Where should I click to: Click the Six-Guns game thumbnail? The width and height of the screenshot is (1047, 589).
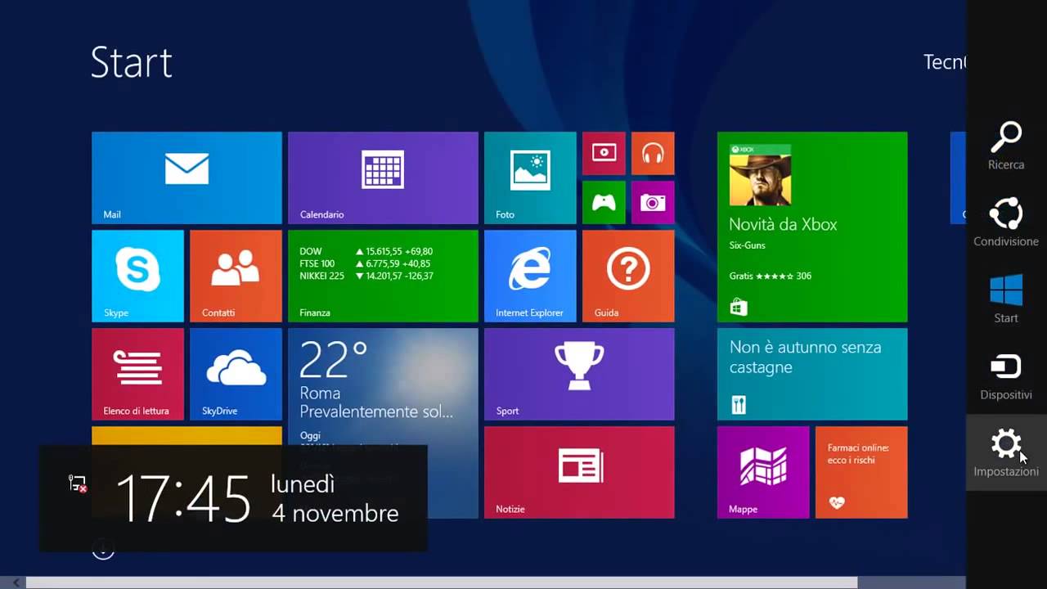click(761, 175)
